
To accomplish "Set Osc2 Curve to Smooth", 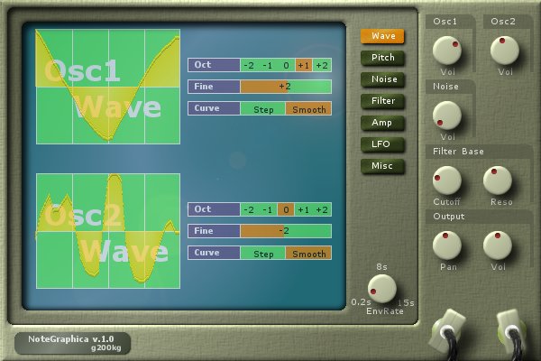I will (308, 254).
